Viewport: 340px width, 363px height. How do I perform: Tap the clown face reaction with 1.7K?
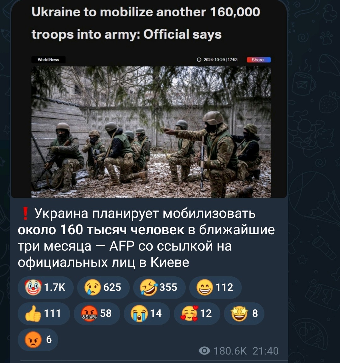pos(46,287)
